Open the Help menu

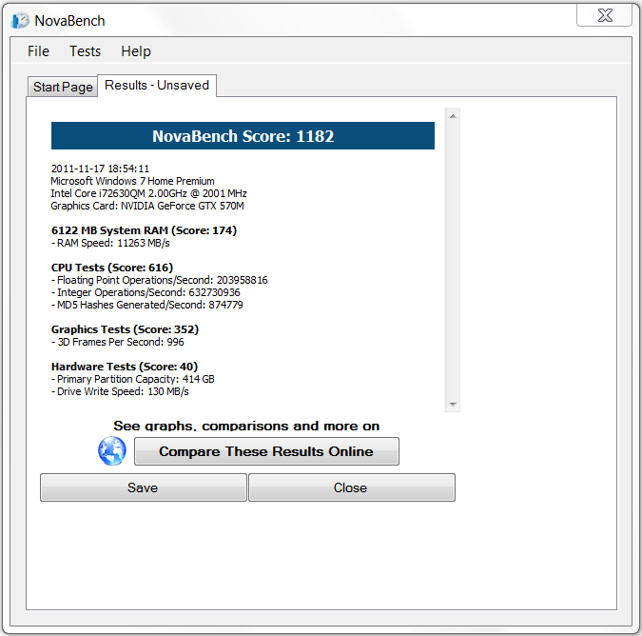[136, 51]
